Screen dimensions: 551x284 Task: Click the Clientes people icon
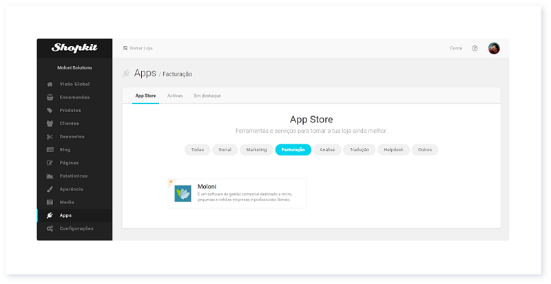tap(50, 124)
